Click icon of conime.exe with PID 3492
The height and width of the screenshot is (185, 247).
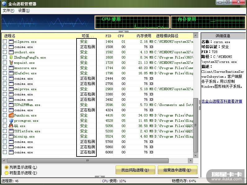(11, 99)
